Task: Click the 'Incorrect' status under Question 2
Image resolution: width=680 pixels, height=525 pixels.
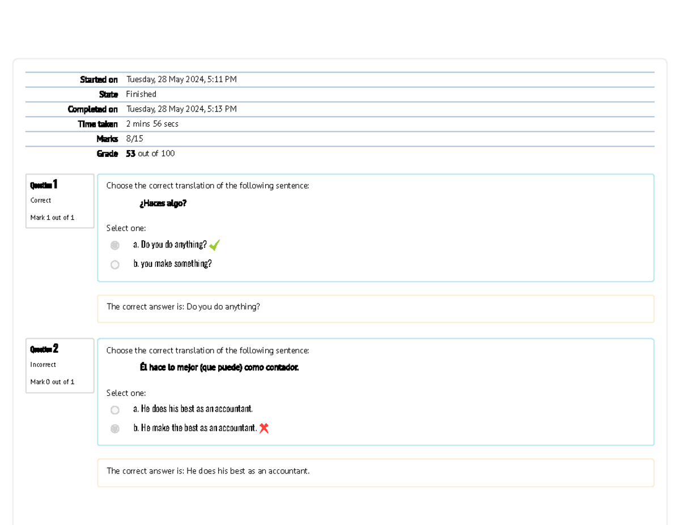Action: pos(43,365)
